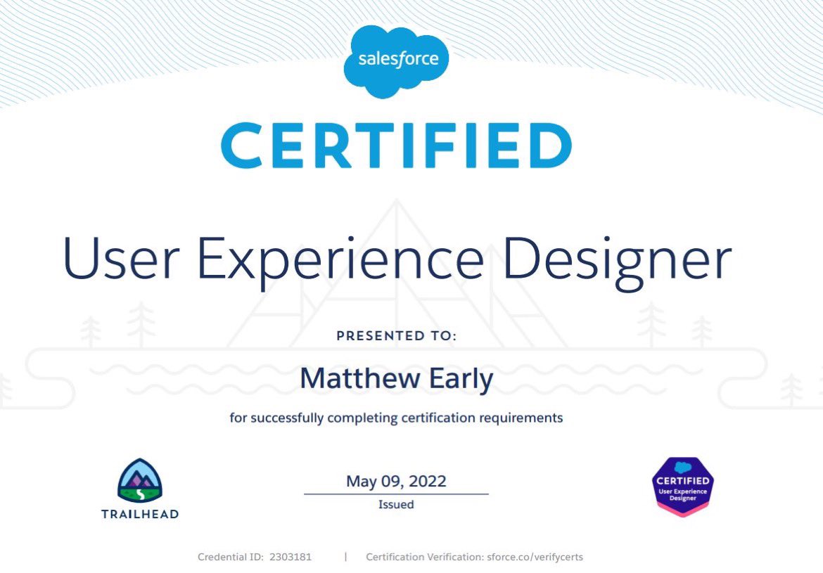
Task: Click the Credential ID 2303181 text
Action: point(255,557)
